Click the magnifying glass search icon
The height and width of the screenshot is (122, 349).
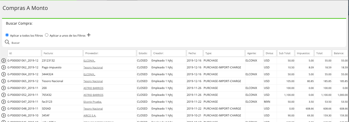(x=7, y=42)
